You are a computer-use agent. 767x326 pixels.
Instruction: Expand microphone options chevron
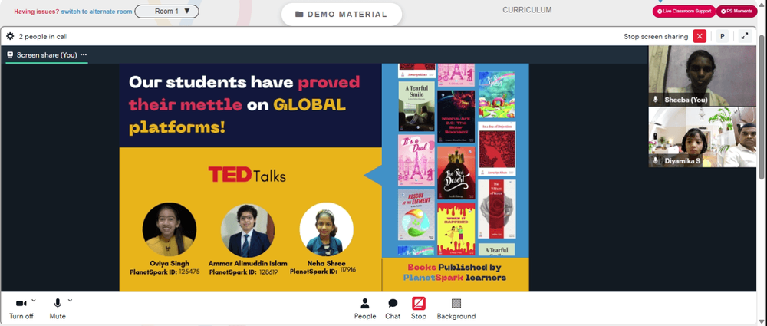70,300
